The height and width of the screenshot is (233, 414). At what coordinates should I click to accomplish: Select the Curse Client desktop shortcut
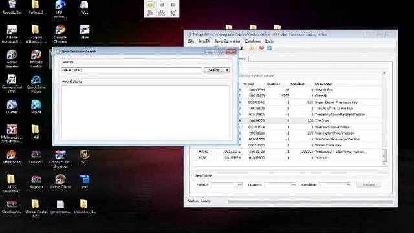coord(60,182)
